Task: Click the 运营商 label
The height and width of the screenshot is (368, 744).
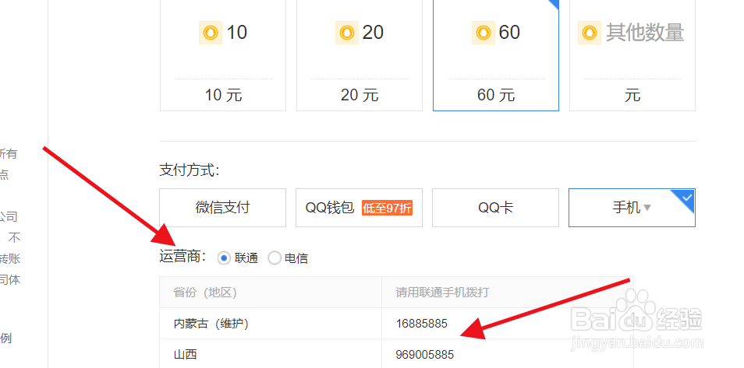Action: pos(183,257)
